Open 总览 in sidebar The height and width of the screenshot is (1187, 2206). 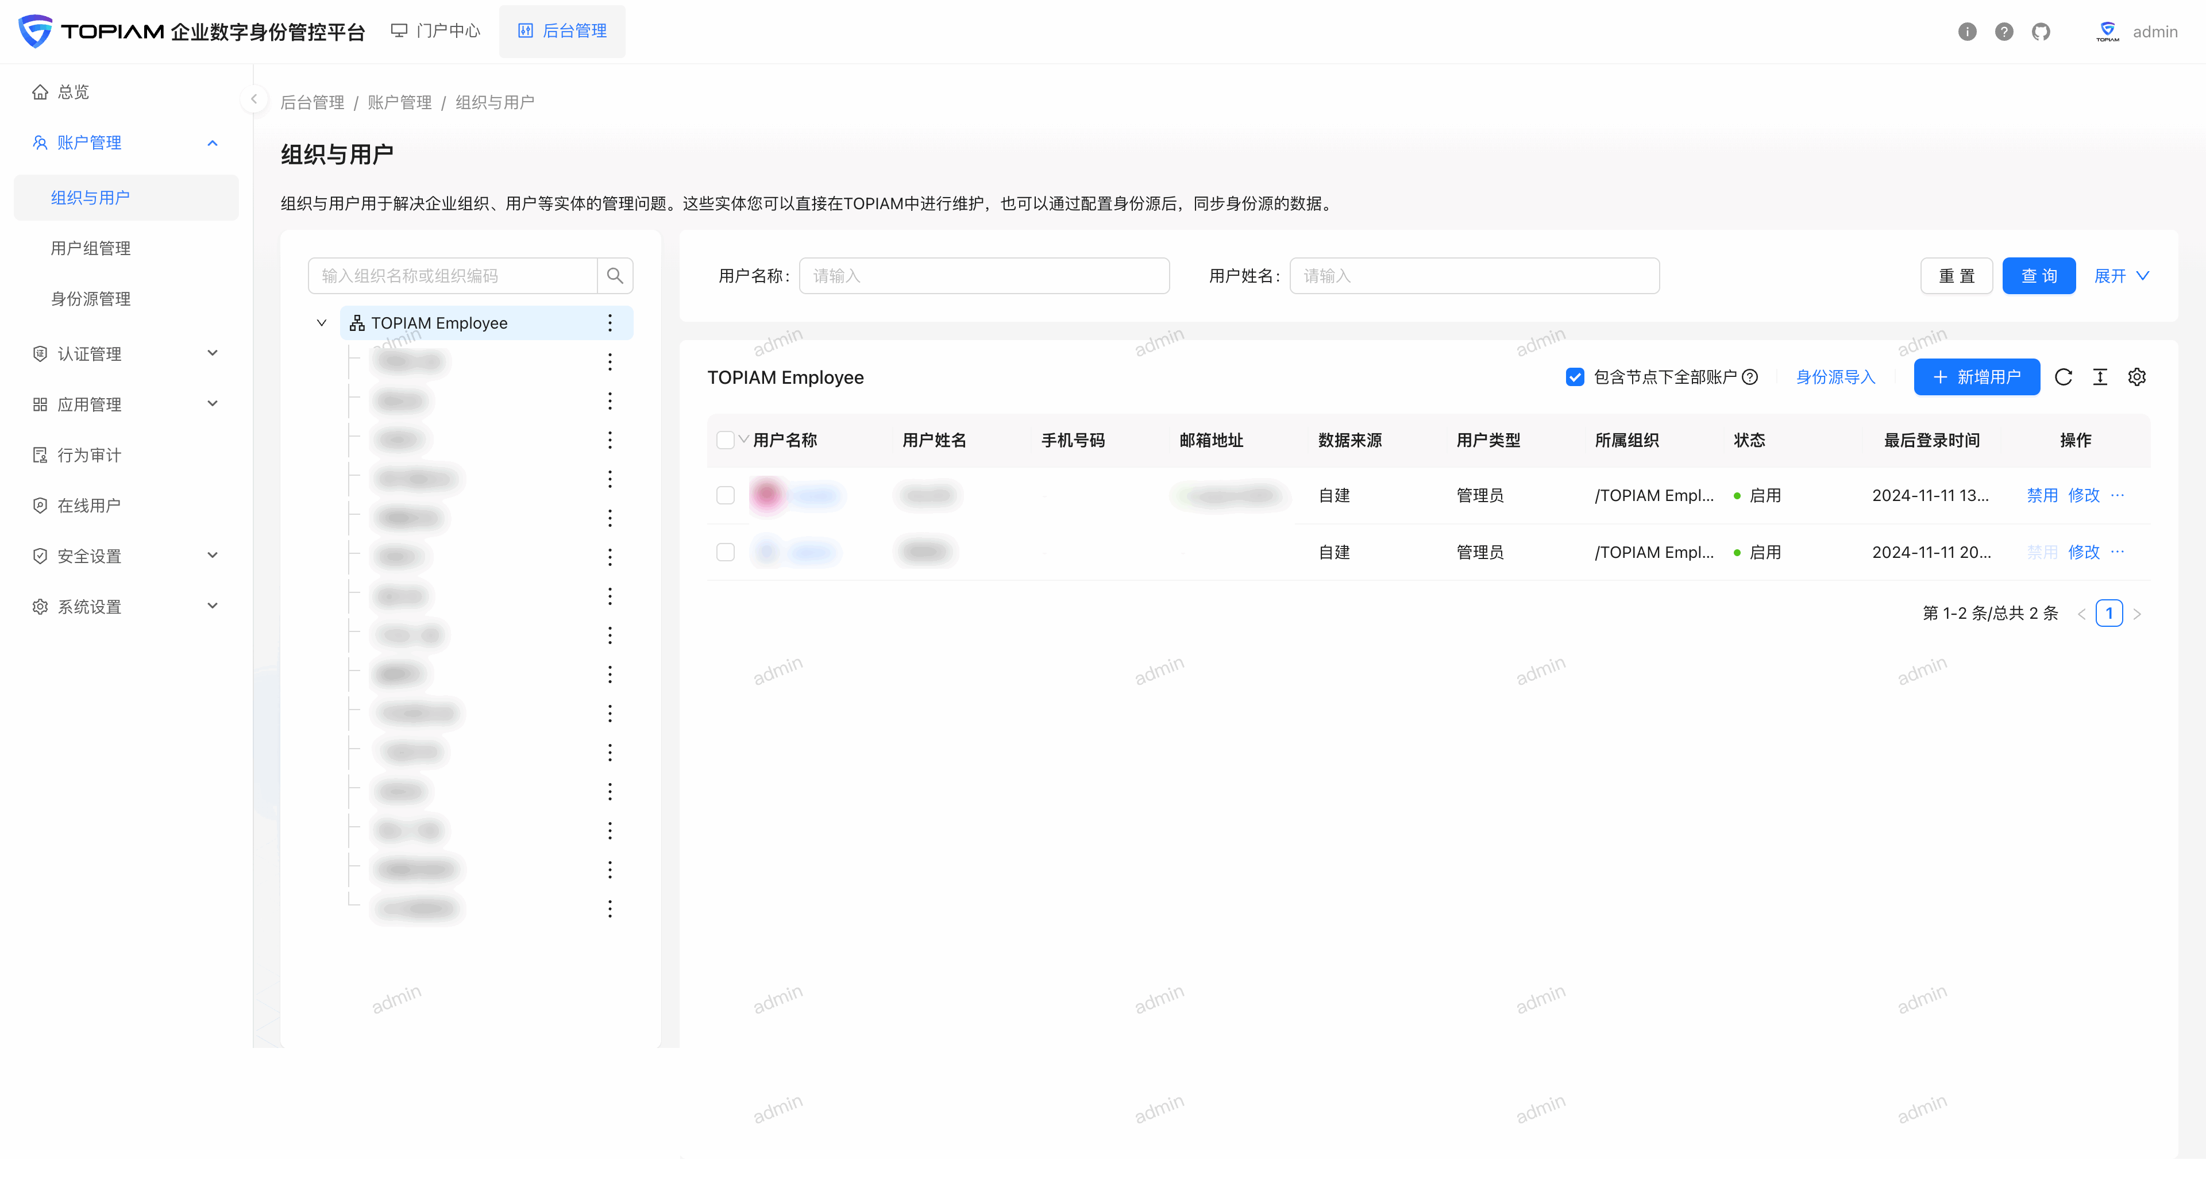pos(126,91)
